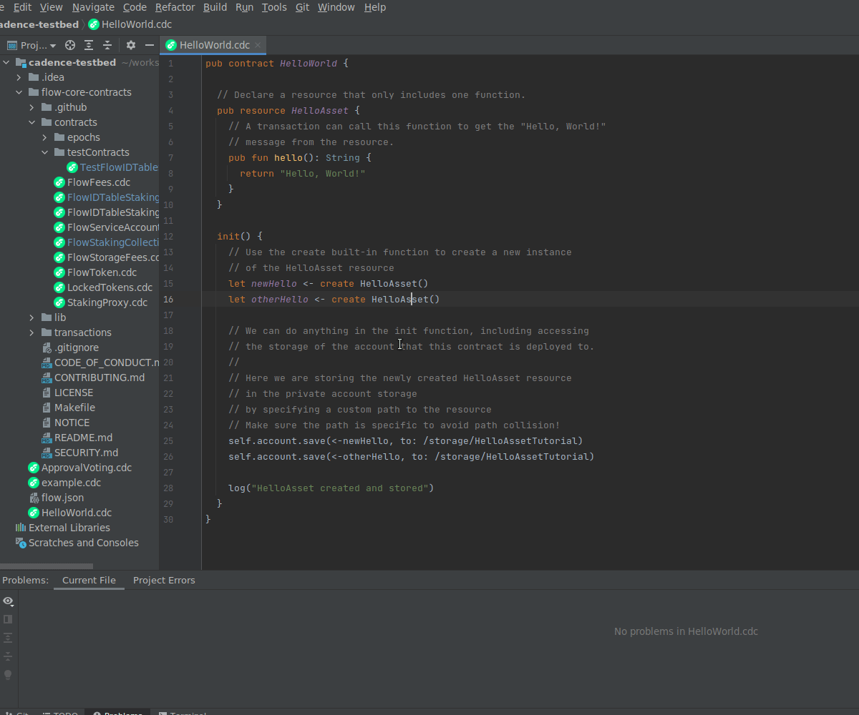
Task: Open the Project view selector dropdown
Action: (31, 45)
